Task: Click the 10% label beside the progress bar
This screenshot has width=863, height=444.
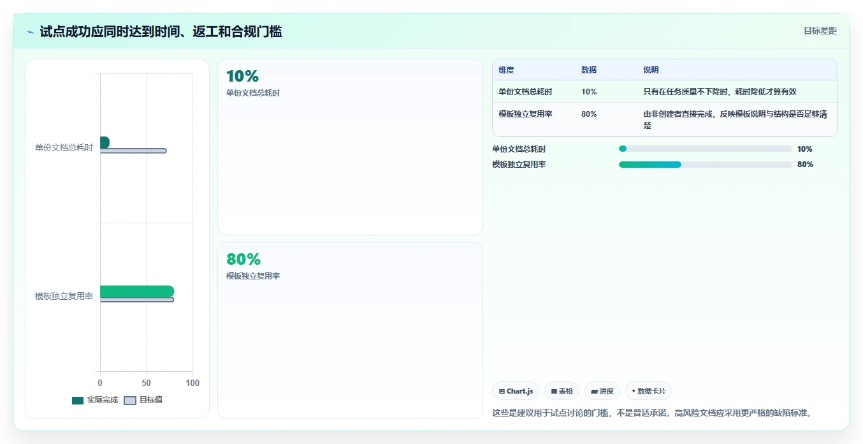Action: pos(805,149)
